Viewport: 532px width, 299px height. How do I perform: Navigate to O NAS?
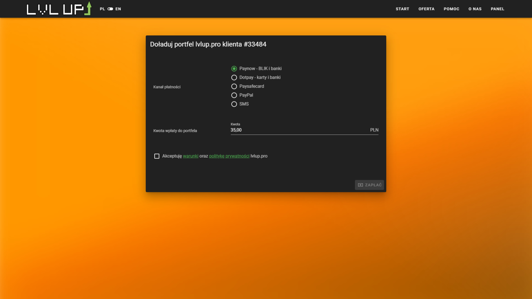(475, 9)
